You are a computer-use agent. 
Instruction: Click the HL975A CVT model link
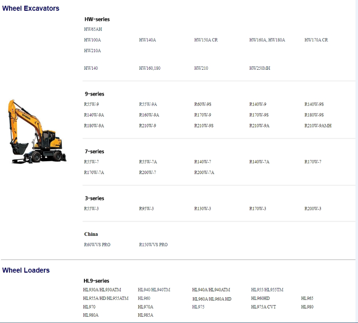(x=264, y=306)
